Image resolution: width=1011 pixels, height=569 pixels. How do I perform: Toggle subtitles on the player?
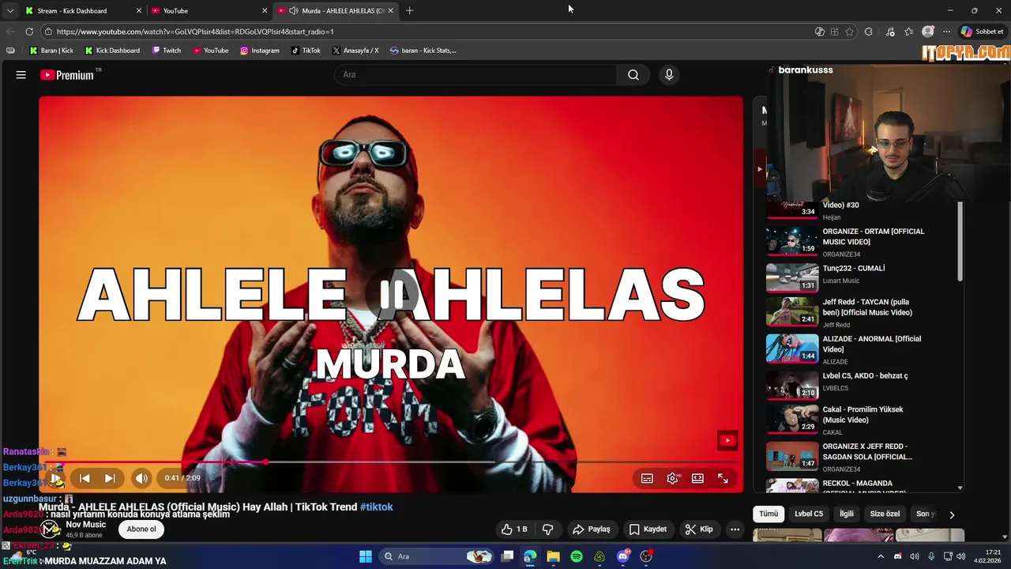tap(647, 478)
